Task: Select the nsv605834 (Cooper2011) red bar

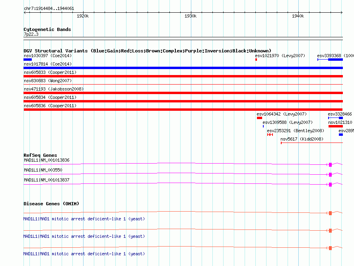Action: 183,101
